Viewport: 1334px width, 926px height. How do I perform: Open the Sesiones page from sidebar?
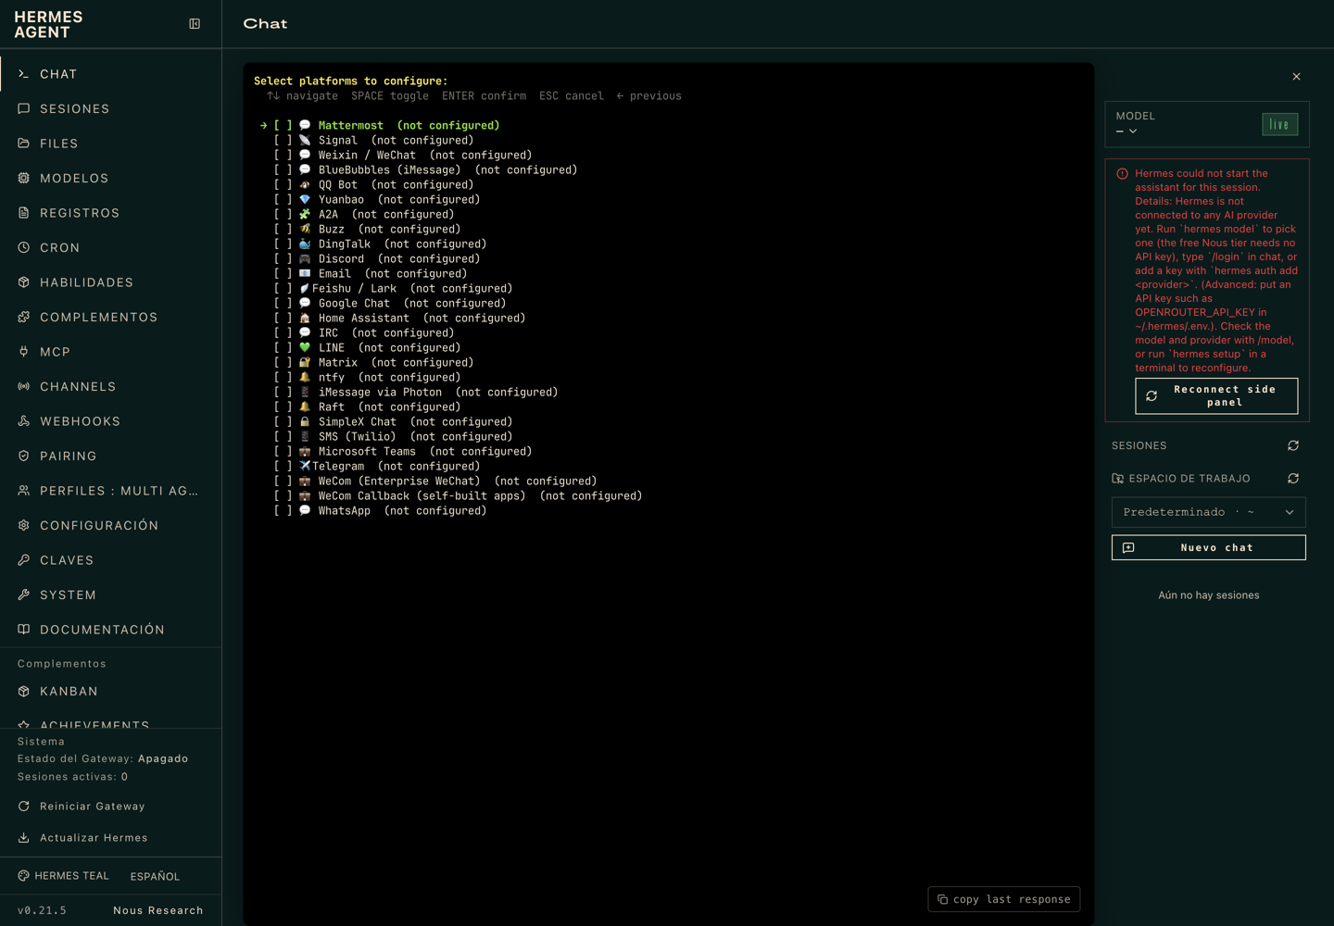[111, 108]
